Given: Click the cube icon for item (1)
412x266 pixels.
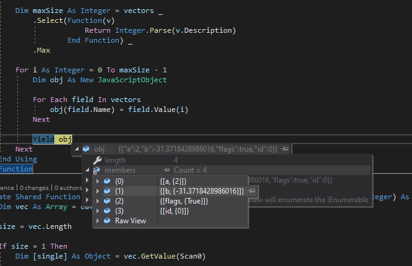Looking at the screenshot, I should 107,191.
